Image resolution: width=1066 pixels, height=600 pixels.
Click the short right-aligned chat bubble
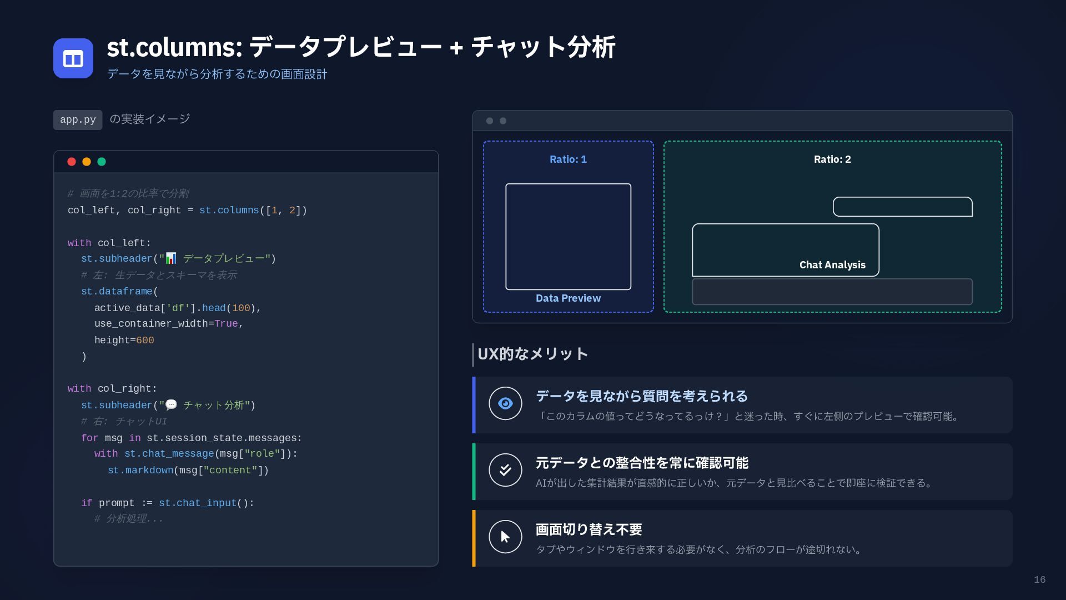coord(902,207)
